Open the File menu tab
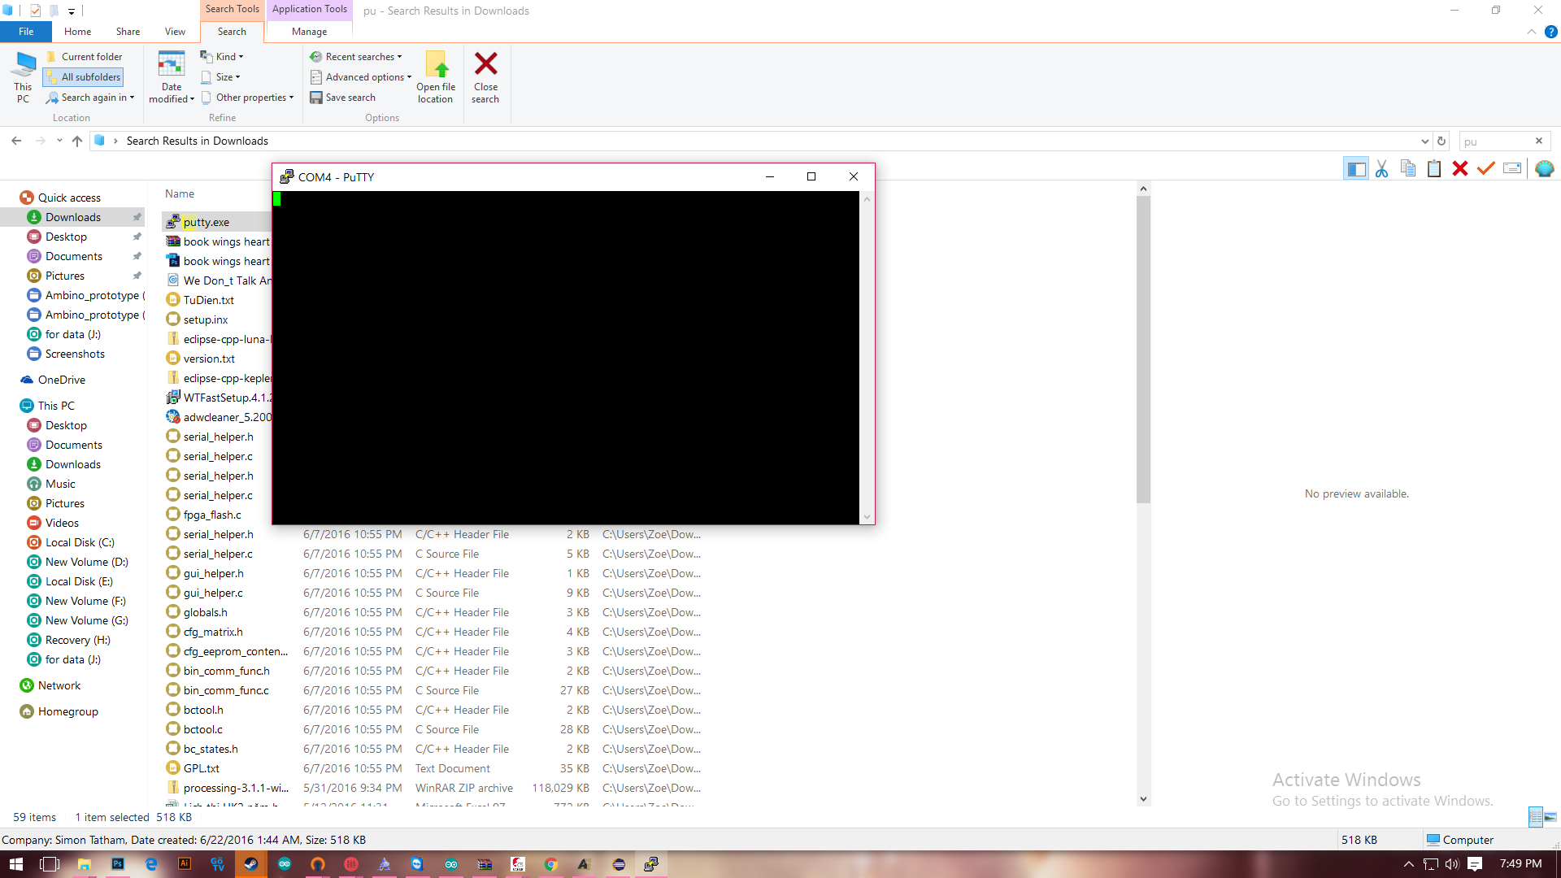The height and width of the screenshot is (878, 1561). tap(26, 32)
